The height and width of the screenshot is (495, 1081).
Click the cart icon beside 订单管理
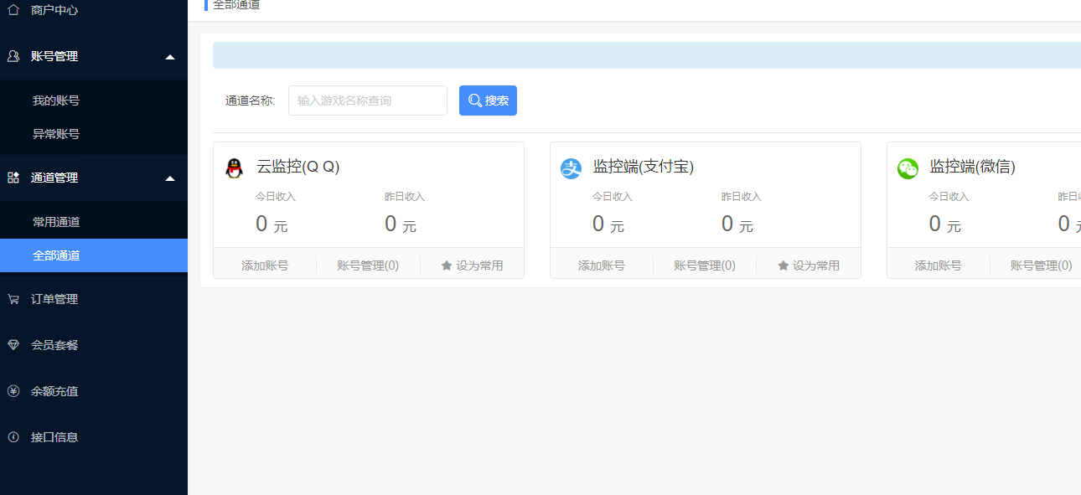click(x=13, y=299)
